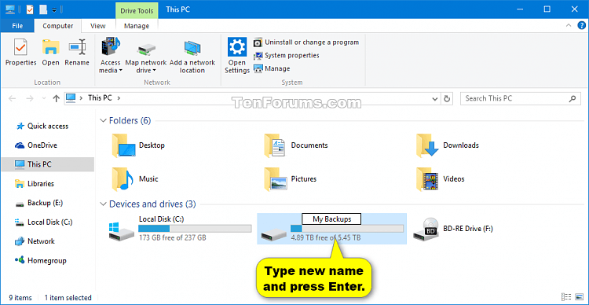Click the My Backups rename text field
This screenshot has width=589, height=305.
(x=331, y=219)
